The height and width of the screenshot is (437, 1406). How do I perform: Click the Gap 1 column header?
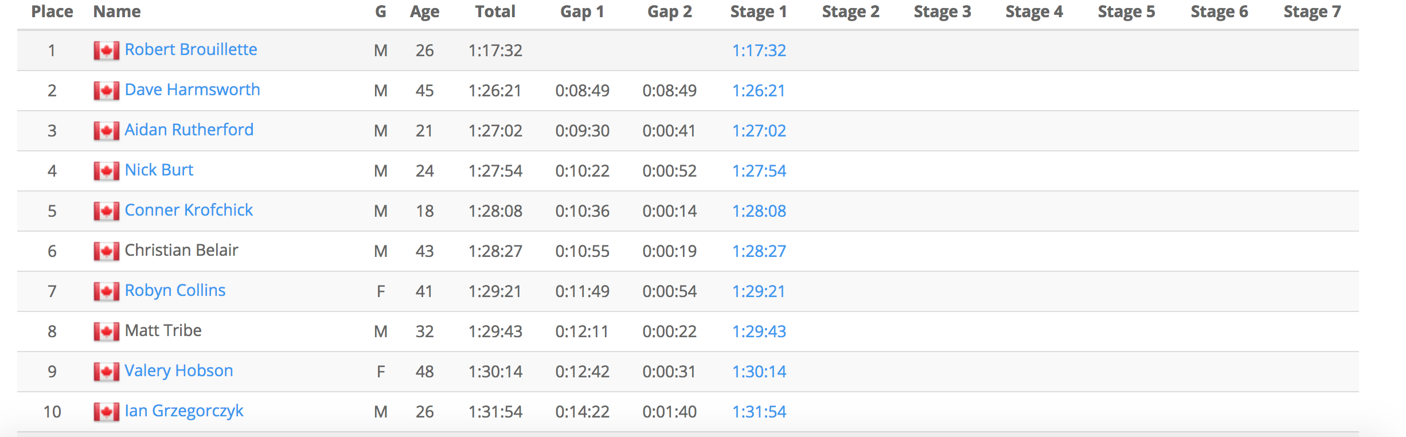coord(582,12)
